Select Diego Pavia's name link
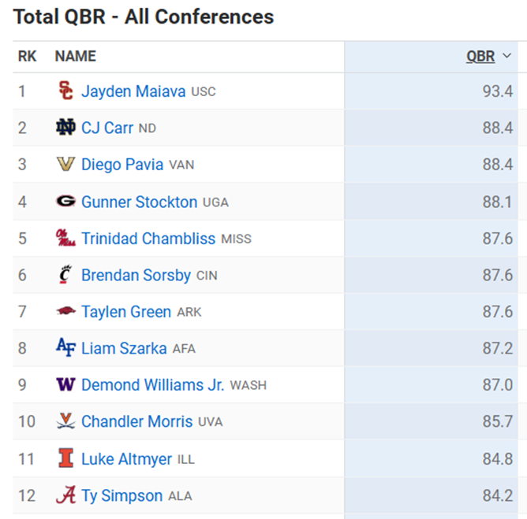This screenshot has width=527, height=519. click(x=122, y=165)
